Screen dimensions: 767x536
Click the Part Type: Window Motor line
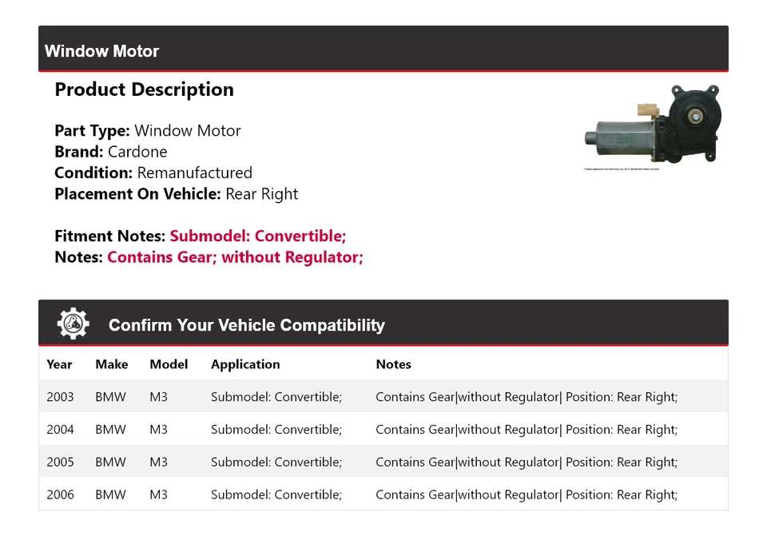pos(147,131)
